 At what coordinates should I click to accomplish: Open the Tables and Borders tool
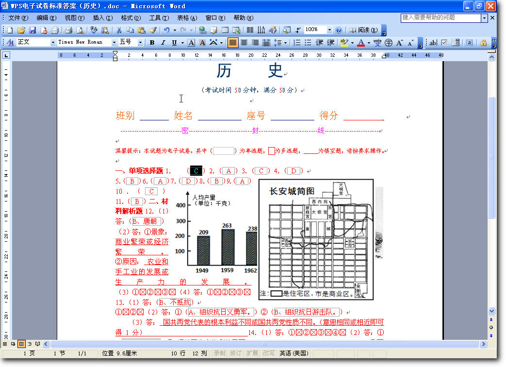coord(213,31)
